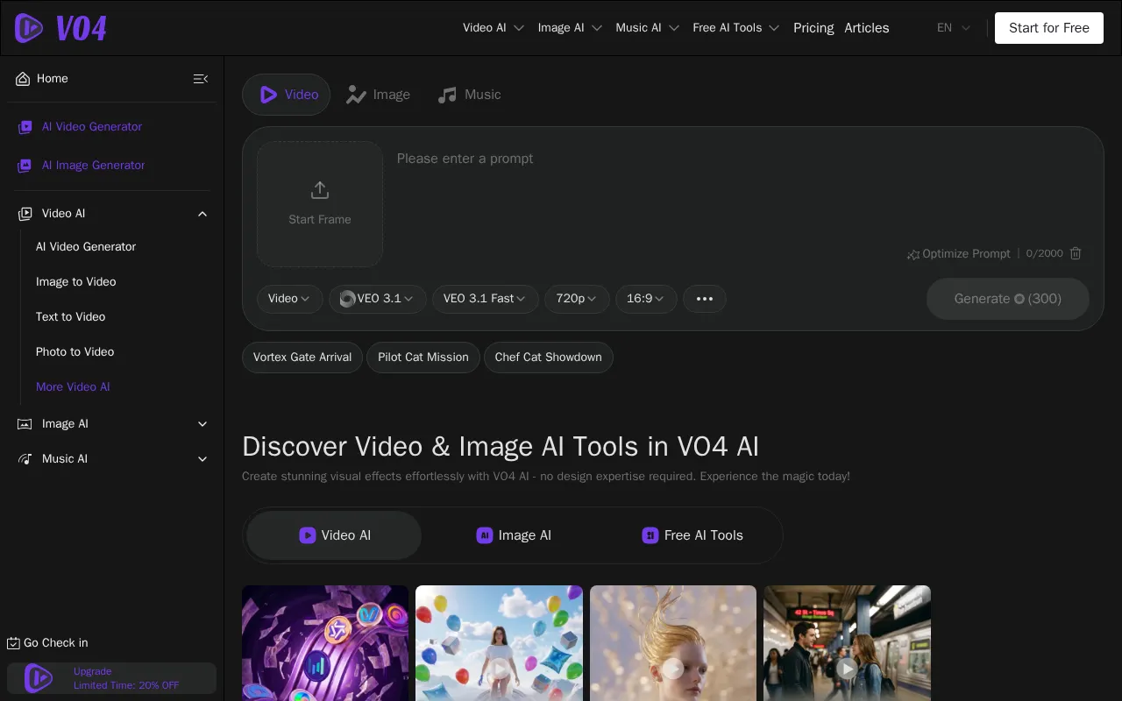Switch to the Video generation tab
1122x701 pixels.
click(287, 95)
